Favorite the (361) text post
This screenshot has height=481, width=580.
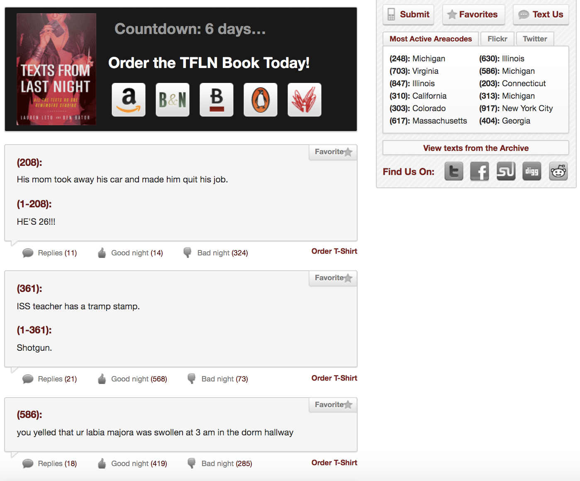click(x=333, y=278)
